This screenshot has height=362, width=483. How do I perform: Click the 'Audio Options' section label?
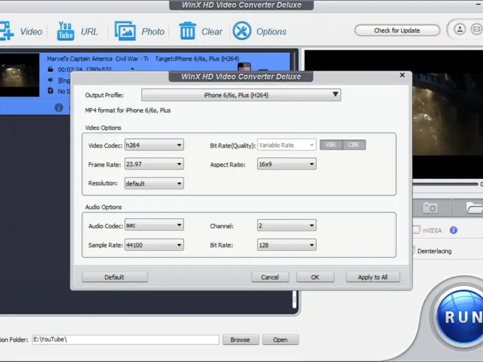click(103, 207)
